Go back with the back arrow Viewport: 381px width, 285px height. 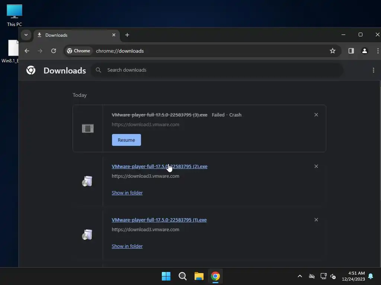(27, 51)
